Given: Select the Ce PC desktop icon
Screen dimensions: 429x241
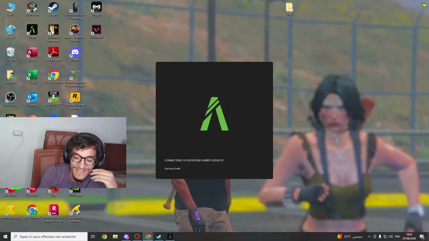Looking at the screenshot, I should tap(11, 9).
